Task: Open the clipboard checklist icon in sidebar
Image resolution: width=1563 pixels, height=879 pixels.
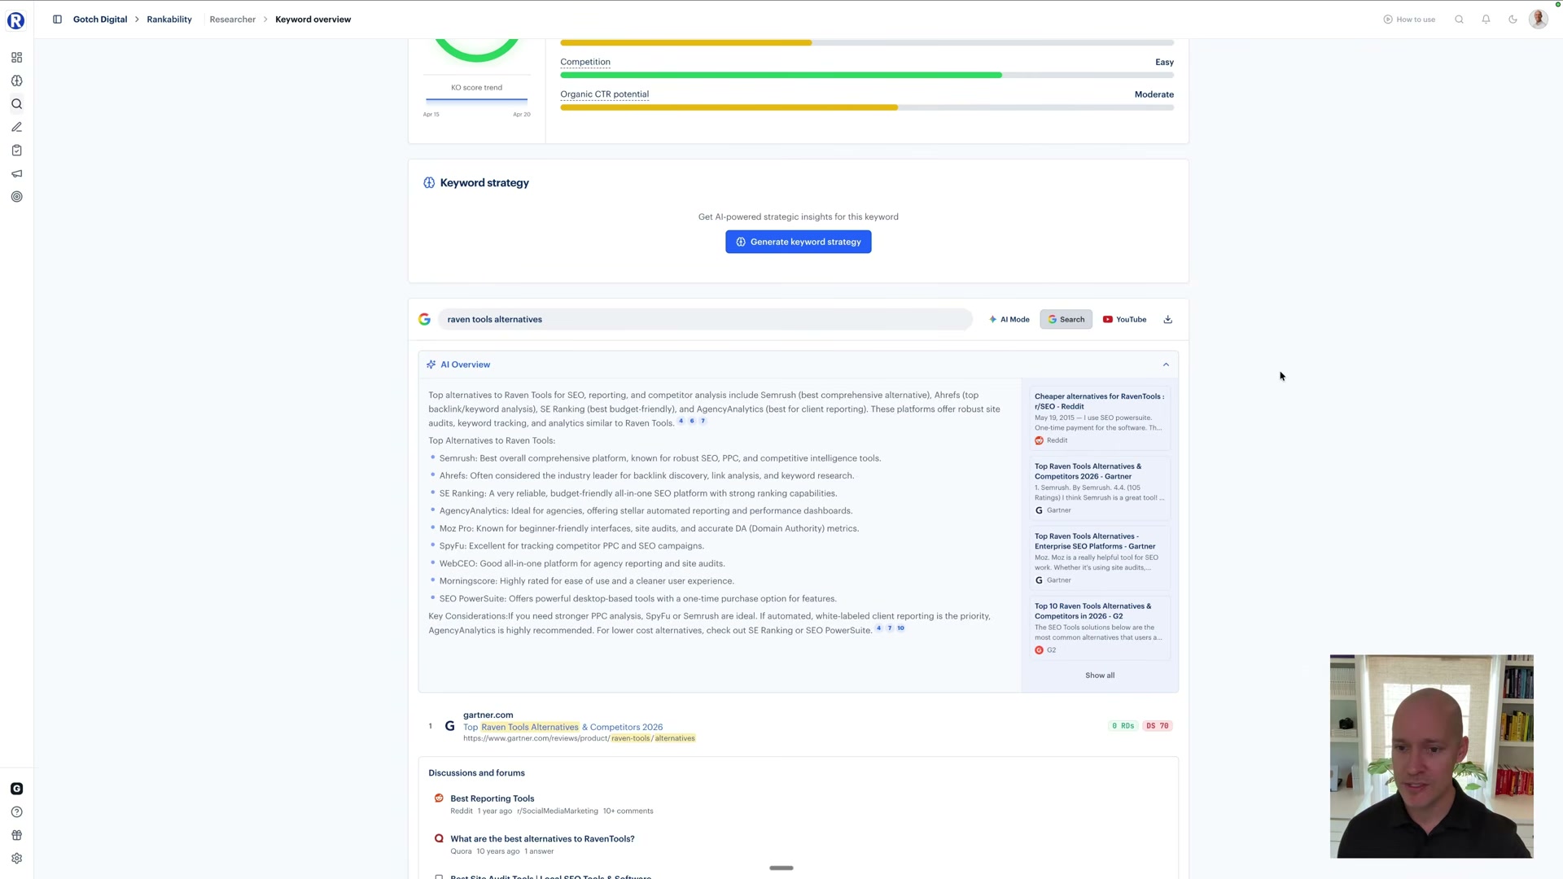Action: pyautogui.click(x=16, y=151)
